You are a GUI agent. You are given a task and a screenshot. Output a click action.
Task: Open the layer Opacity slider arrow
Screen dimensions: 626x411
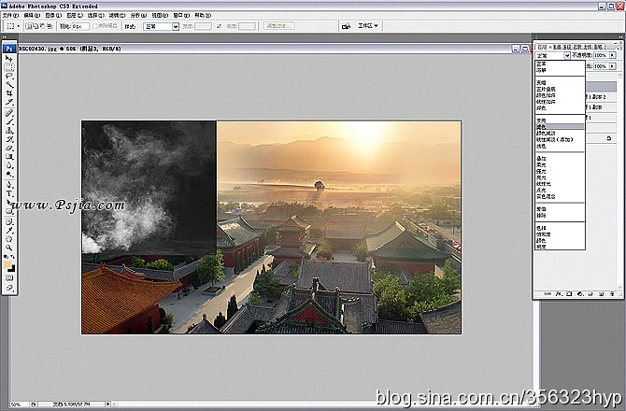[x=612, y=55]
